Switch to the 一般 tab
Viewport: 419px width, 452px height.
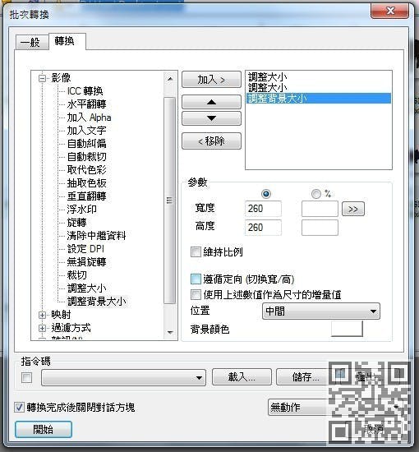point(32,43)
